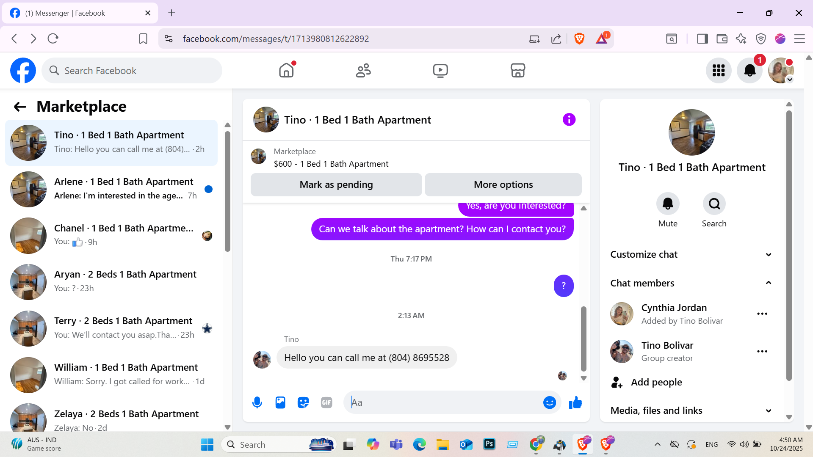Open the Facebook menu grid icon
Screen dimensions: 813x457
coord(719,70)
